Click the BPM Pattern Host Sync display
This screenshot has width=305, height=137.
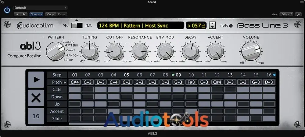pyautogui.click(x=141, y=26)
